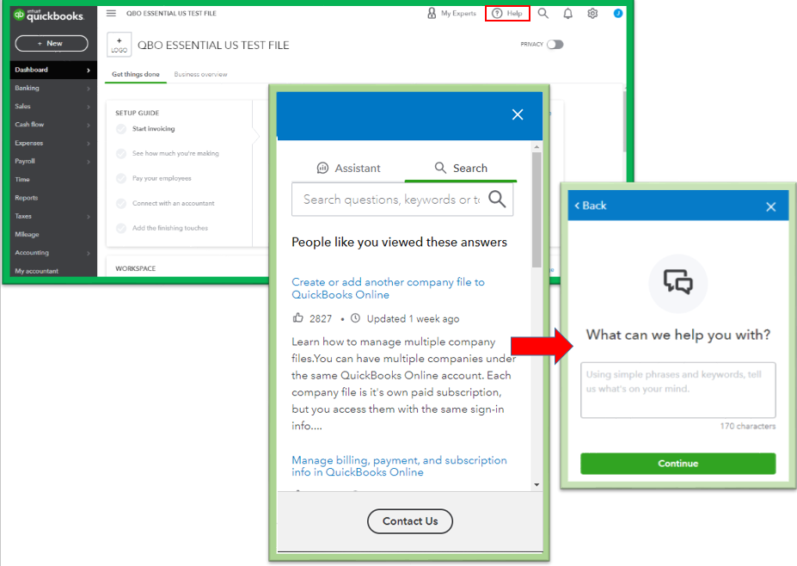Open the notifications bell icon
Screen dimensions: 797x566
[x=567, y=14]
